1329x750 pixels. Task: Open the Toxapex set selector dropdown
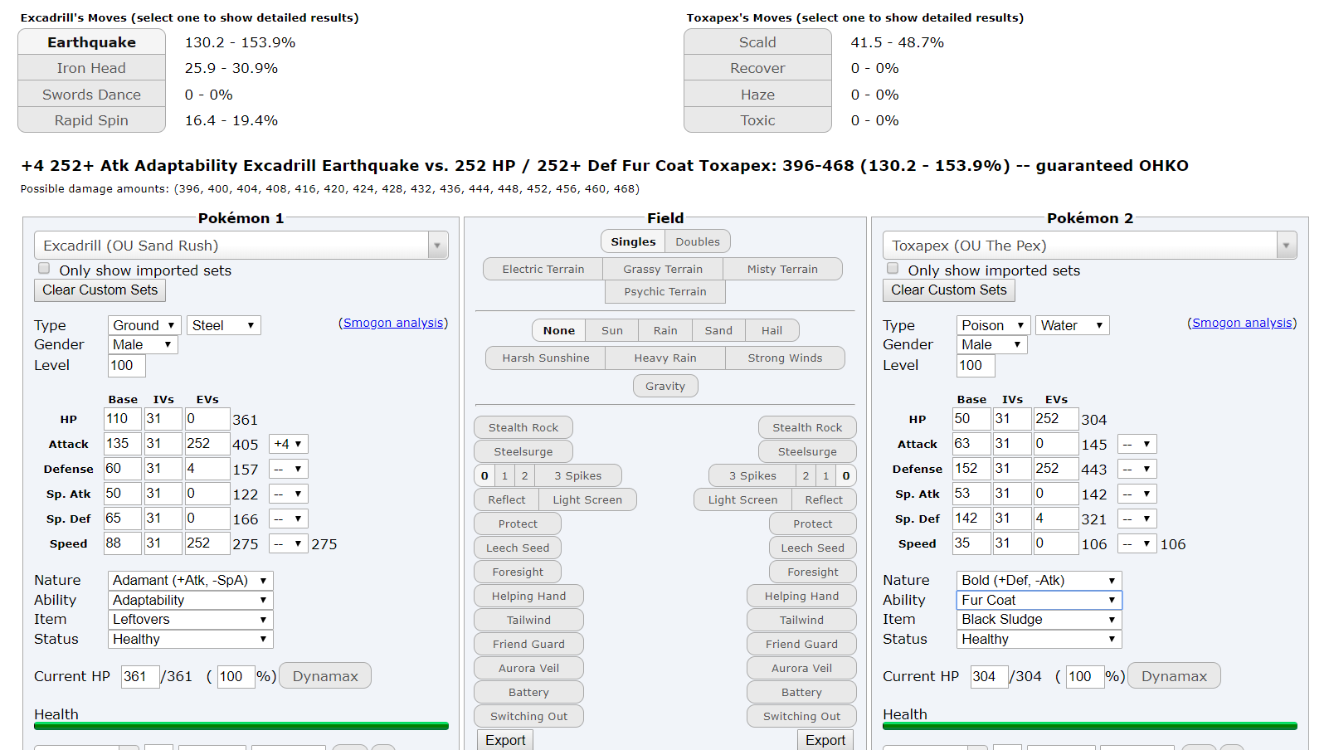point(1090,246)
